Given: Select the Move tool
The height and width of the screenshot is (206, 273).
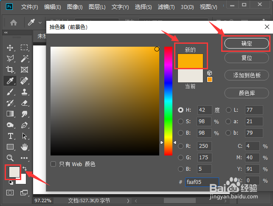Looking at the screenshot, I should (x=10, y=48).
